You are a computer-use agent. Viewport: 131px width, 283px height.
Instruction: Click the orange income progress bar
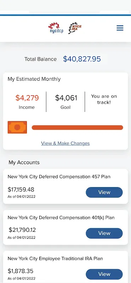coord(77,127)
